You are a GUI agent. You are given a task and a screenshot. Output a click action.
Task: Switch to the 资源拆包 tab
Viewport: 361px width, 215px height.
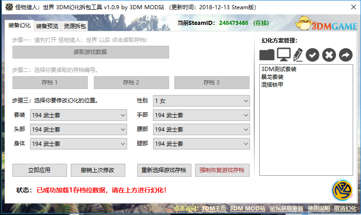click(74, 26)
